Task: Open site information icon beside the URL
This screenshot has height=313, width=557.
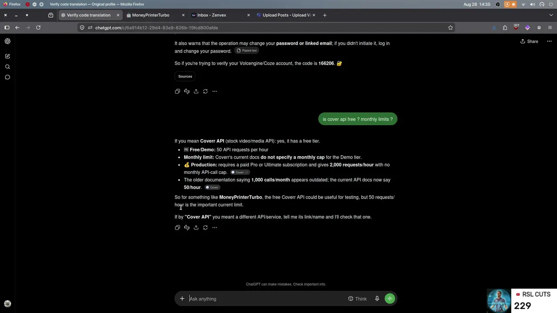Action: pos(90,28)
